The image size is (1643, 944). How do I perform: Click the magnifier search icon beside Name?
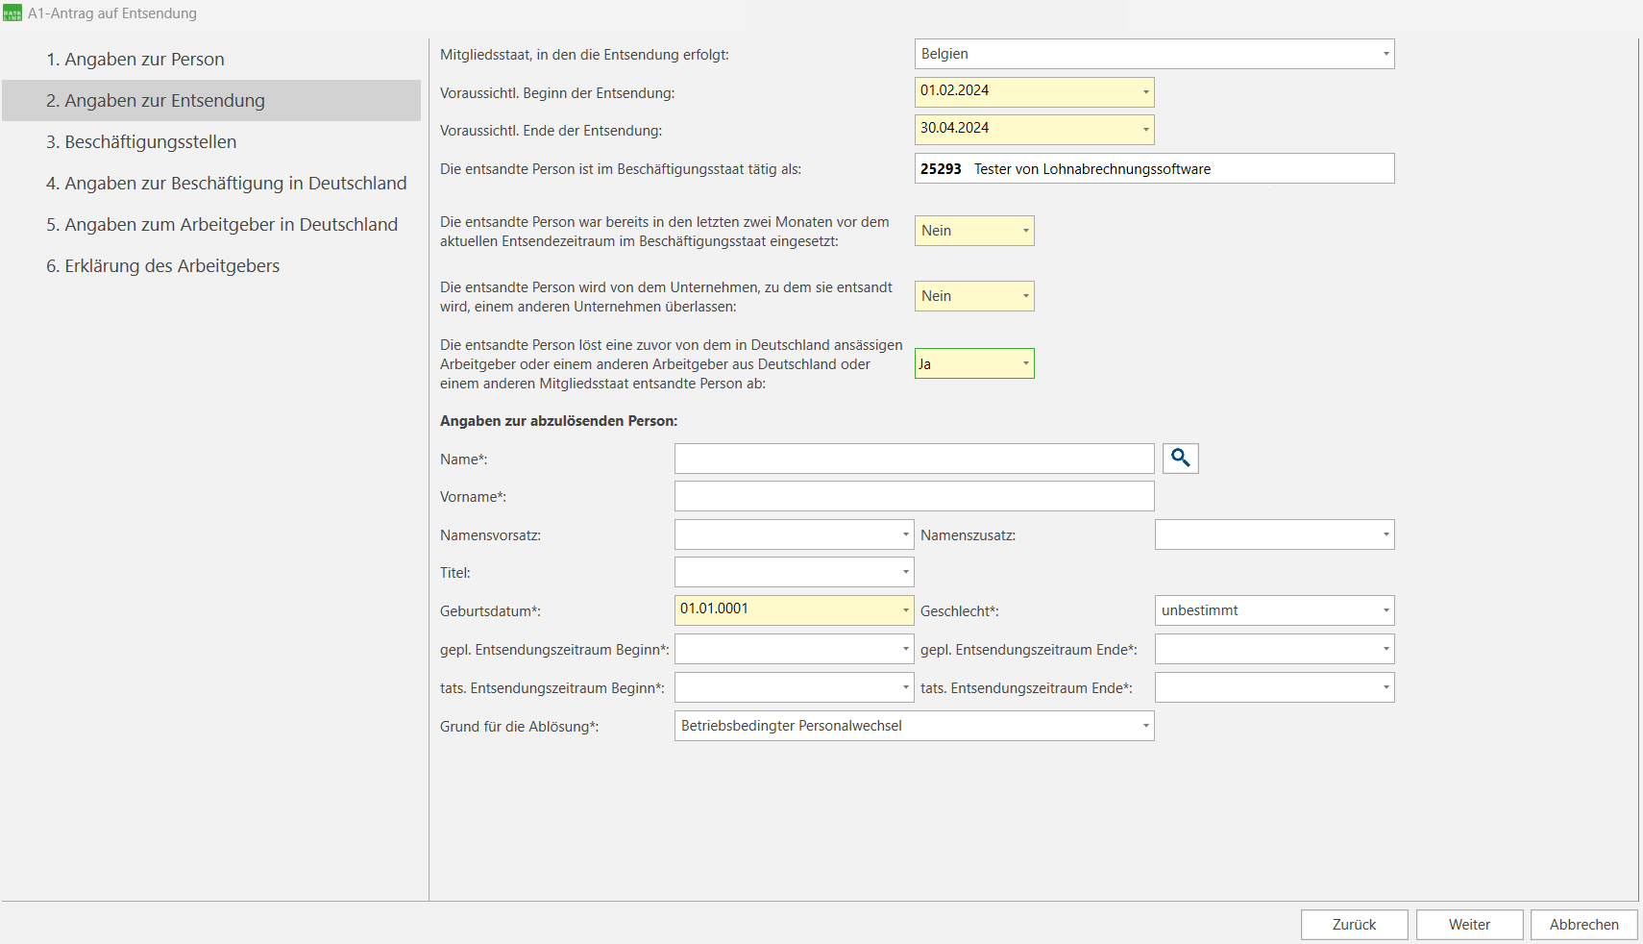click(x=1180, y=459)
